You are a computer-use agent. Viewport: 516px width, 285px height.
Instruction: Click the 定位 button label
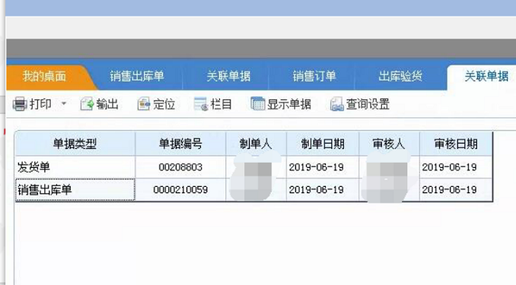pos(164,104)
